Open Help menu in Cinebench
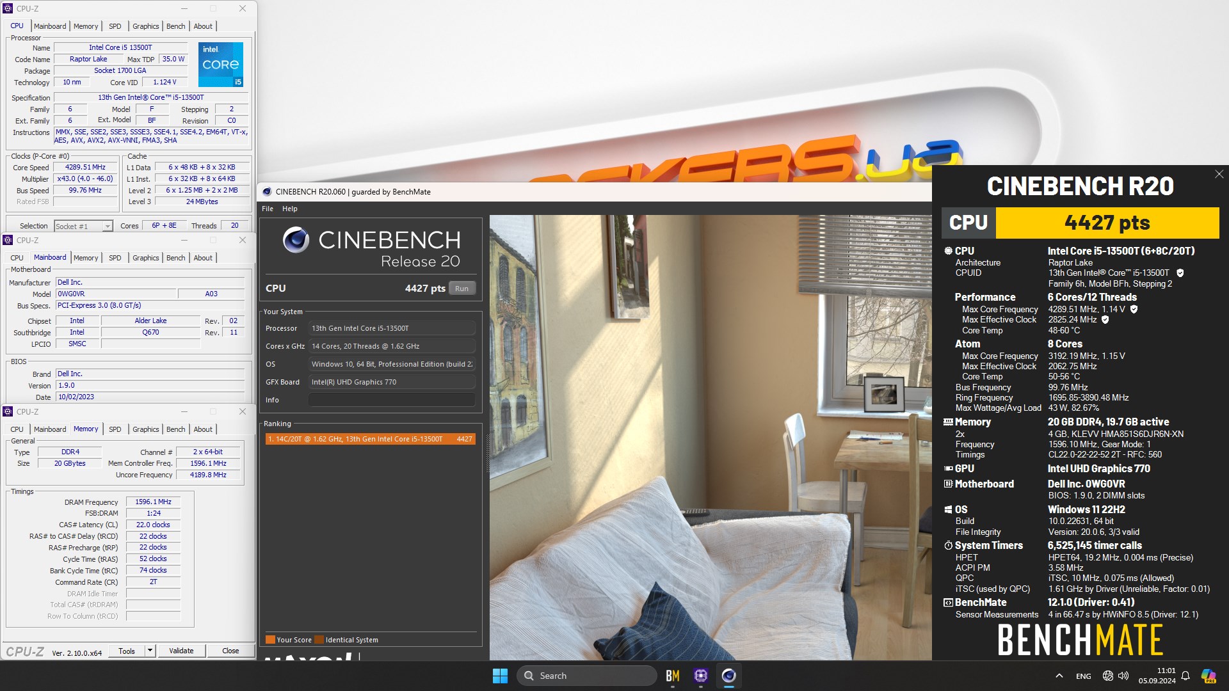The width and height of the screenshot is (1229, 691). click(x=290, y=209)
